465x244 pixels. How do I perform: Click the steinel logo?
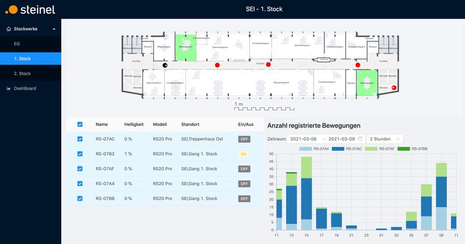(x=30, y=9)
